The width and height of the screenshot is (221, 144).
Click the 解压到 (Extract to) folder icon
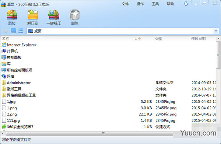33,15
